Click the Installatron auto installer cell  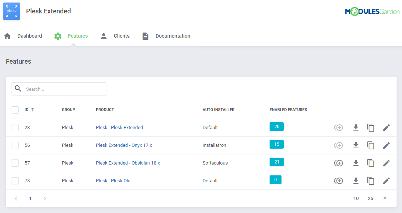pyautogui.click(x=214, y=145)
